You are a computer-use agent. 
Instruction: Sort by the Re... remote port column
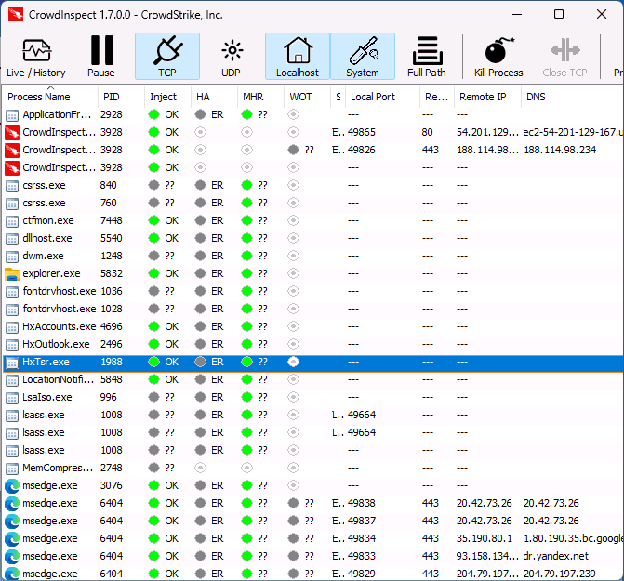coord(436,97)
